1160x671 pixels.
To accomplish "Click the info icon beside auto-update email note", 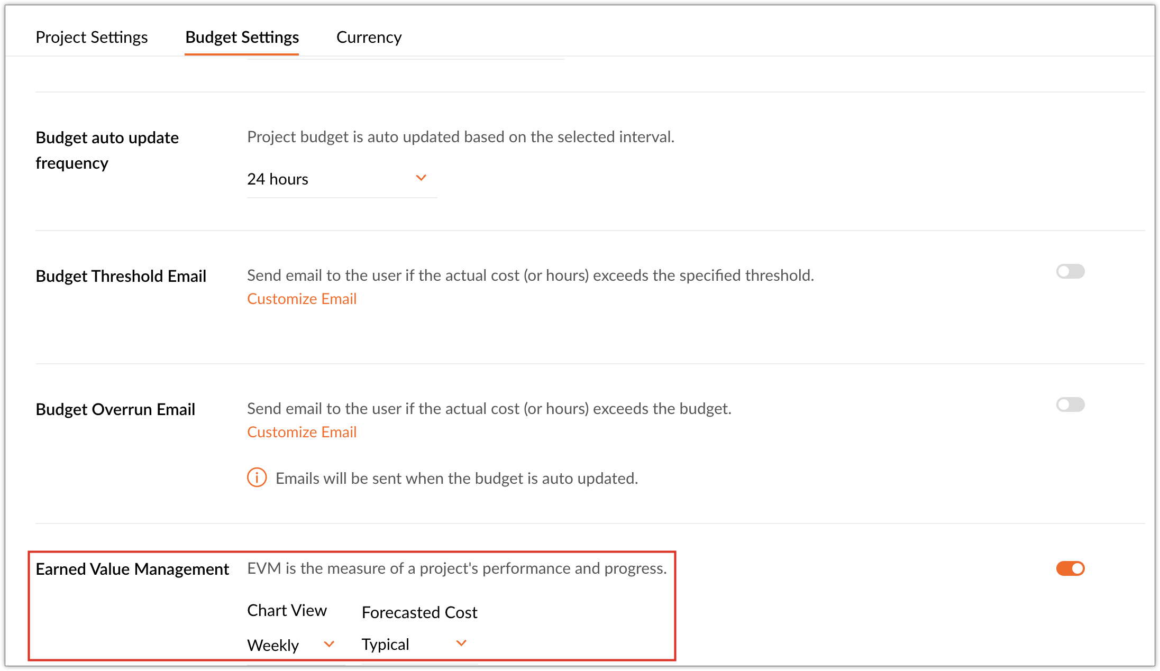I will 257,477.
